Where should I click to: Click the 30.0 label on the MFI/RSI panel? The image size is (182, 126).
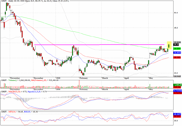(x=176, y=121)
